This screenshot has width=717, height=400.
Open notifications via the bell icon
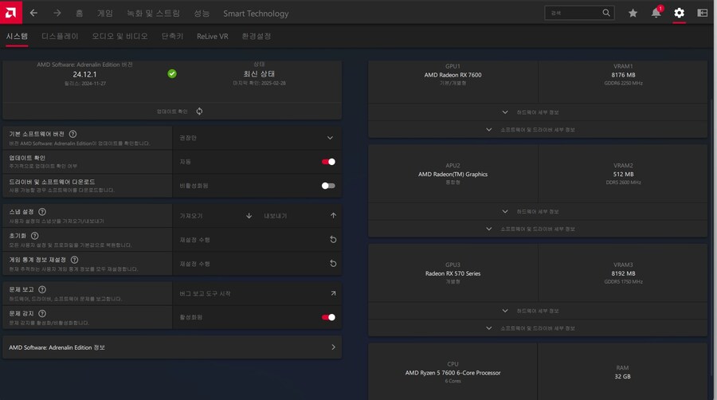coord(656,14)
